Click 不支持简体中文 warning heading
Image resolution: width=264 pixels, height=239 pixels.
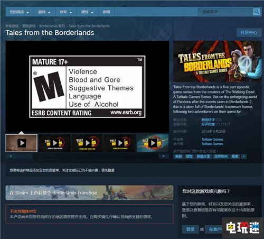[23, 212]
